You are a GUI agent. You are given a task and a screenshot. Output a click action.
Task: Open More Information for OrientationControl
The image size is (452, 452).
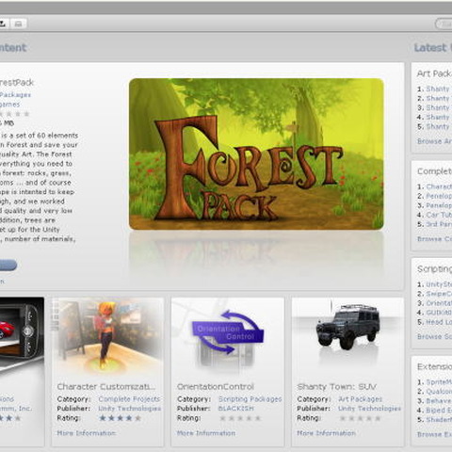pos(206,433)
